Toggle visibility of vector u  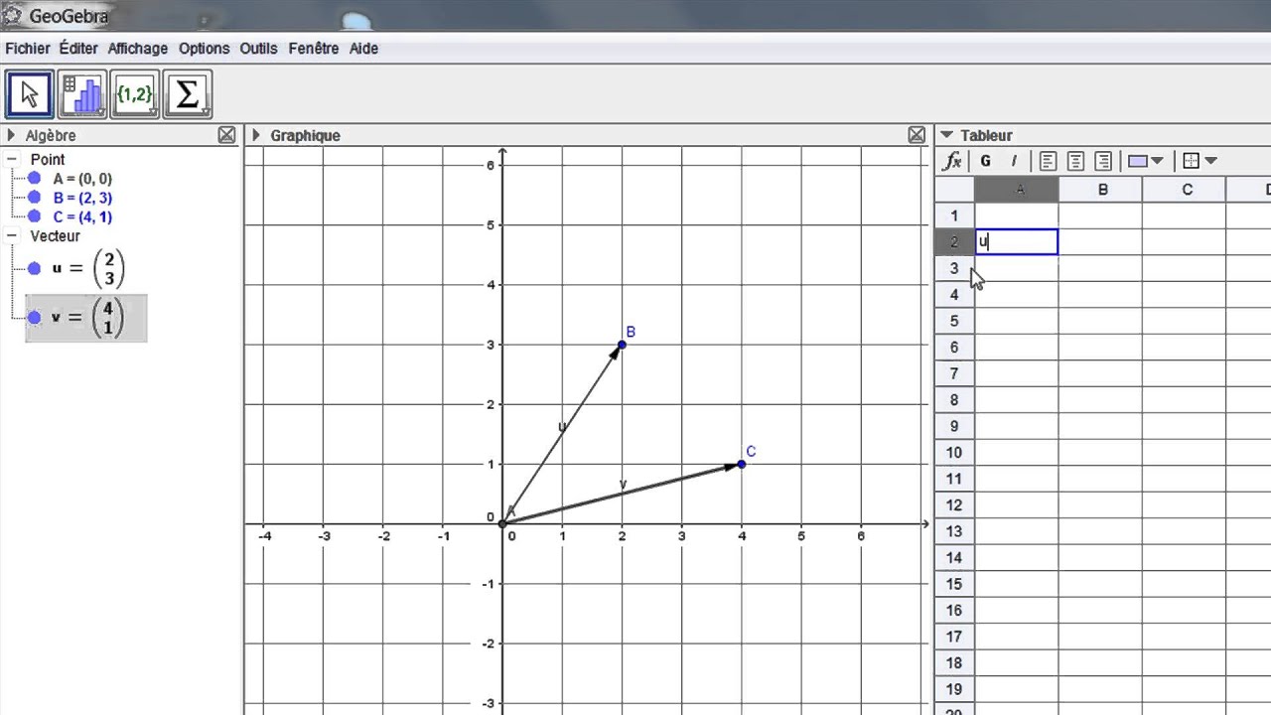(x=35, y=268)
